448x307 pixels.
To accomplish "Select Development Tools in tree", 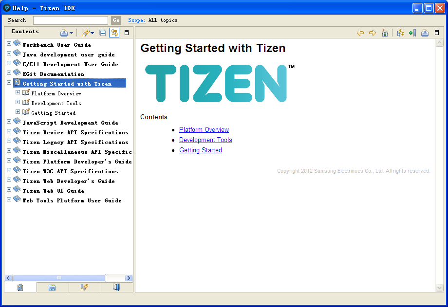I will [x=56, y=103].
